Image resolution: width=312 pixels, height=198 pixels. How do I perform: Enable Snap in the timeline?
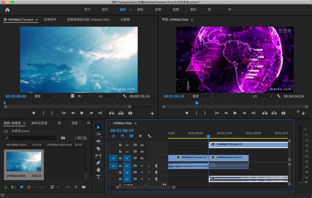[x=122, y=136]
